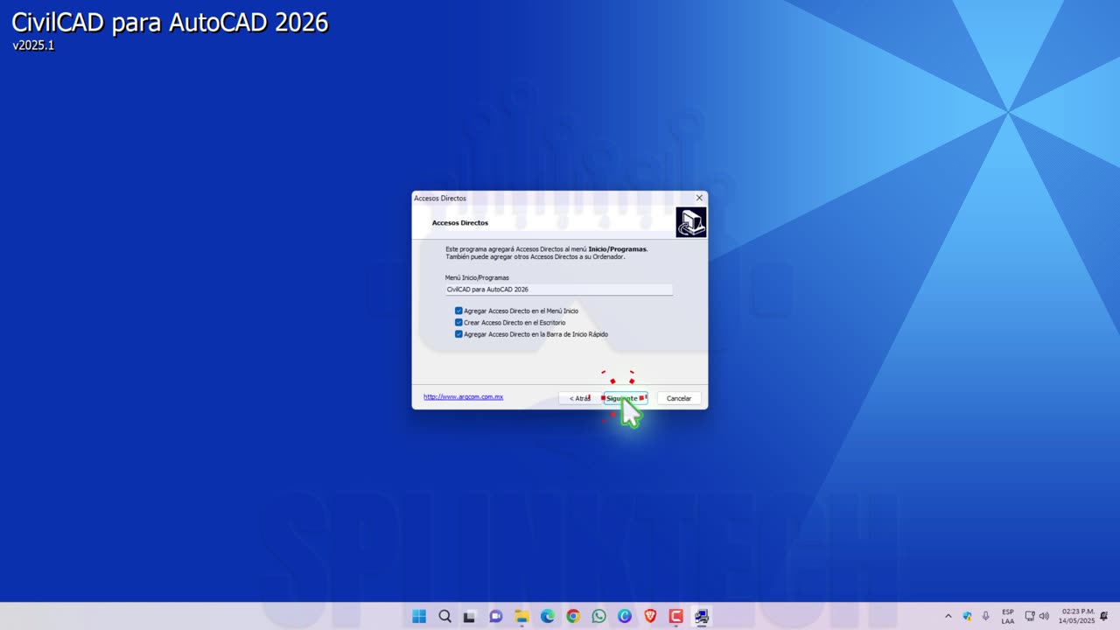1120x630 pixels.
Task: Uncheck Acceso Directo en la Barra de Inicio Rápido
Action: point(458,334)
